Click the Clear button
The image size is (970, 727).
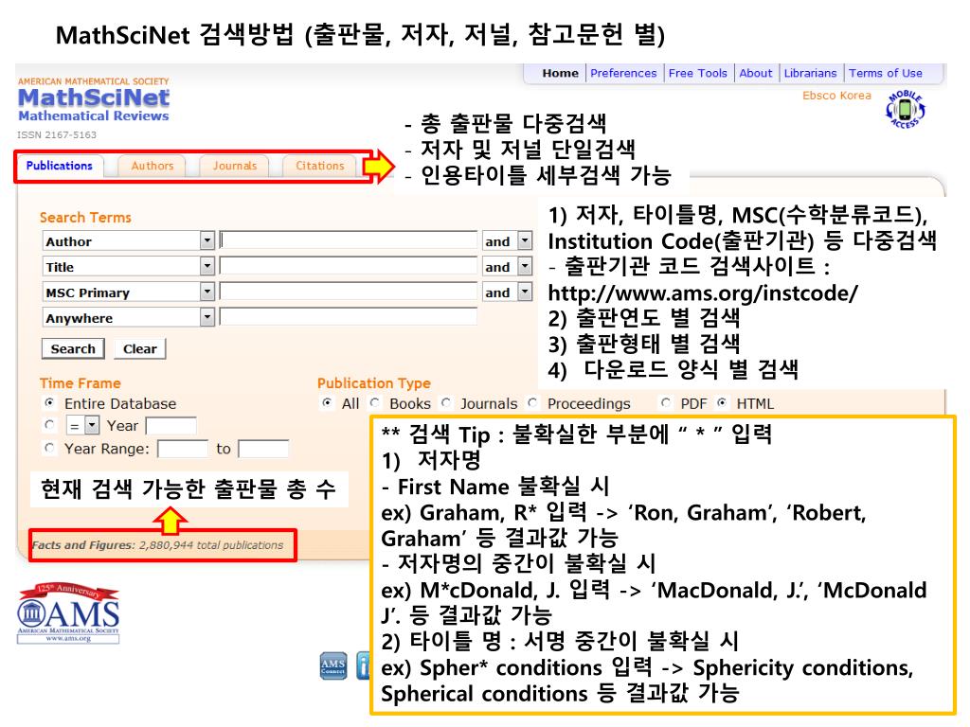coord(140,348)
